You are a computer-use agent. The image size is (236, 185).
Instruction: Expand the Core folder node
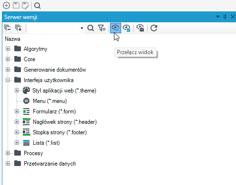click(x=8, y=59)
